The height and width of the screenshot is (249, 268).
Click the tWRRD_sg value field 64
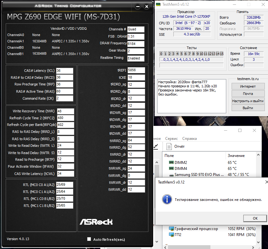[136, 140]
